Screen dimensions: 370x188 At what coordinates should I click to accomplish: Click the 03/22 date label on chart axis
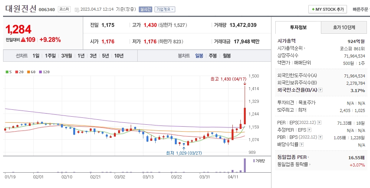[x=176, y=176]
